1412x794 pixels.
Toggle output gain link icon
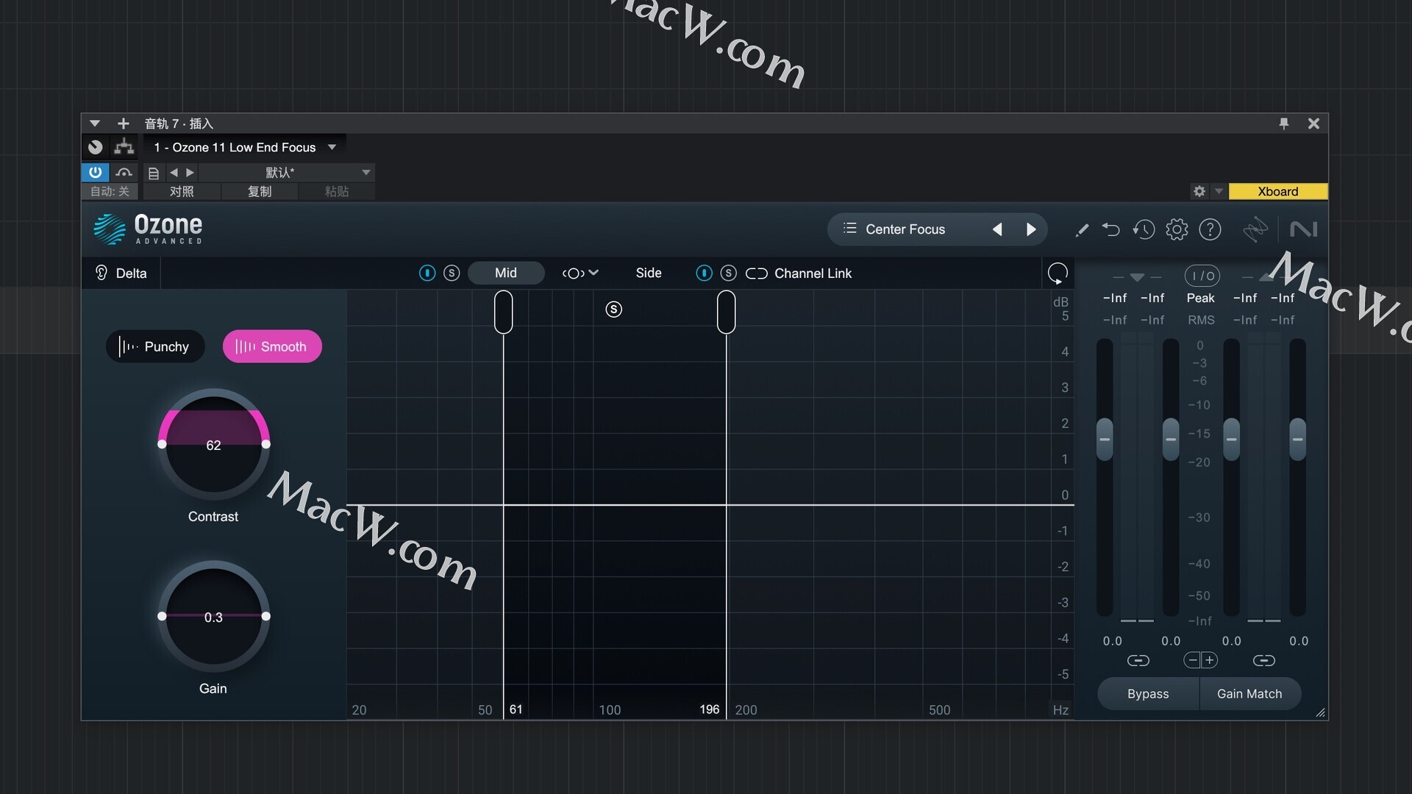click(1264, 660)
